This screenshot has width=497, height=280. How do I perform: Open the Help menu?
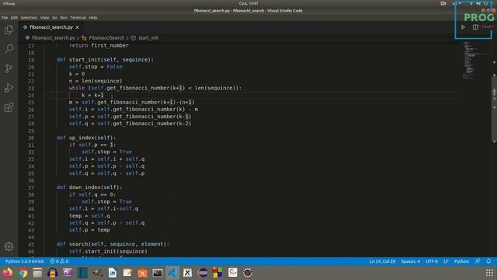[93, 18]
